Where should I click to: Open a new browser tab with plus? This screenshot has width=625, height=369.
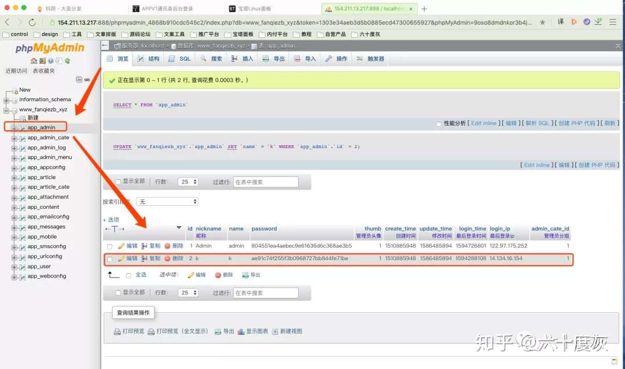[x=424, y=9]
